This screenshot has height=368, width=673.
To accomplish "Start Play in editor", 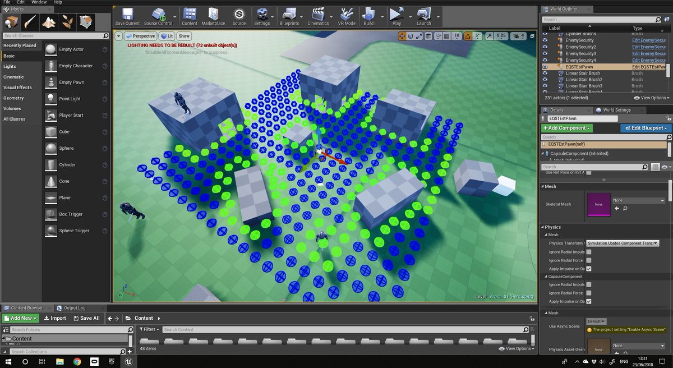I will pyautogui.click(x=397, y=16).
